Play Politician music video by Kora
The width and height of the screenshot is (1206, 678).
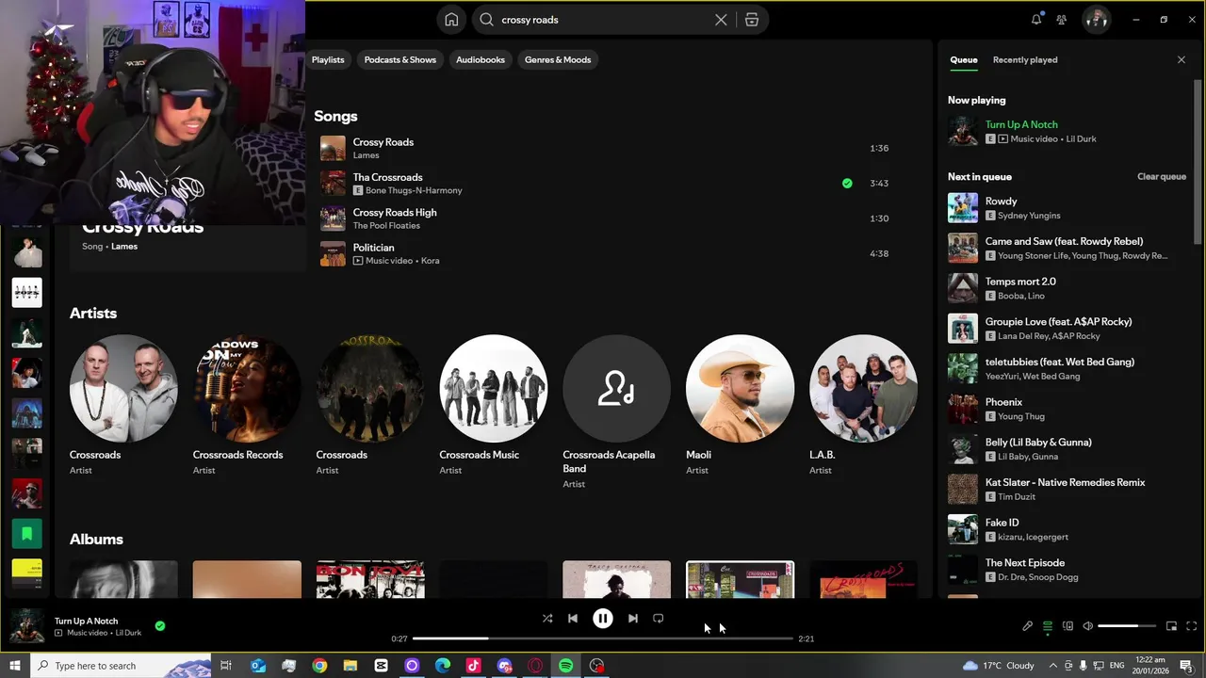coord(605,253)
